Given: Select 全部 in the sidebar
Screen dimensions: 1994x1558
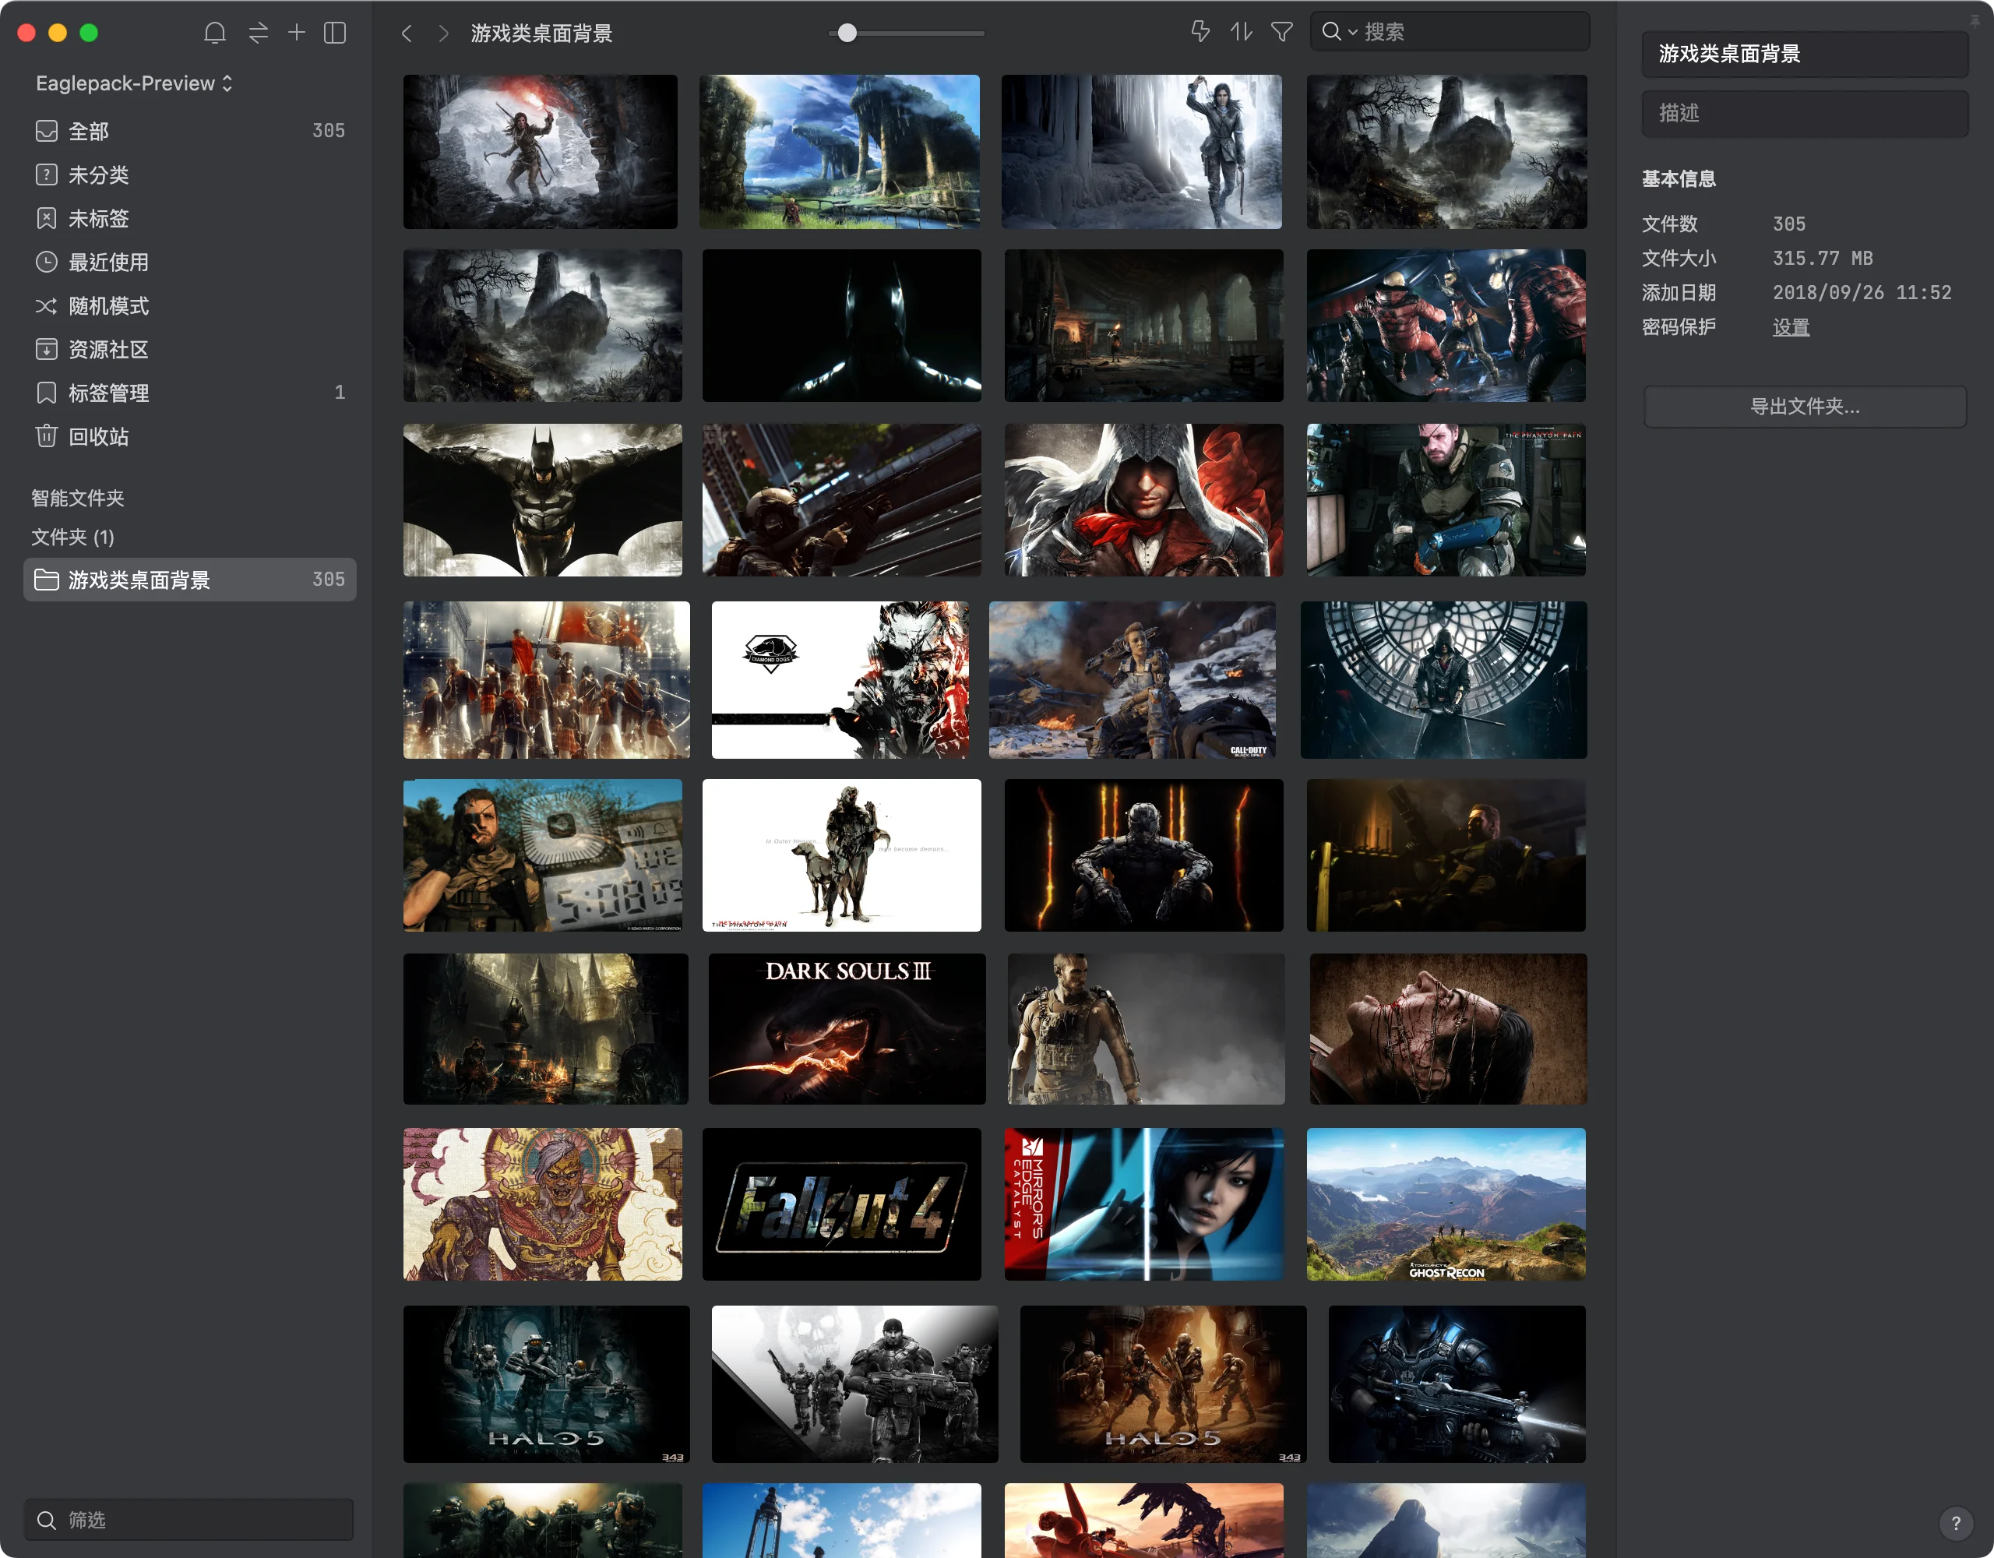Looking at the screenshot, I should coord(190,131).
